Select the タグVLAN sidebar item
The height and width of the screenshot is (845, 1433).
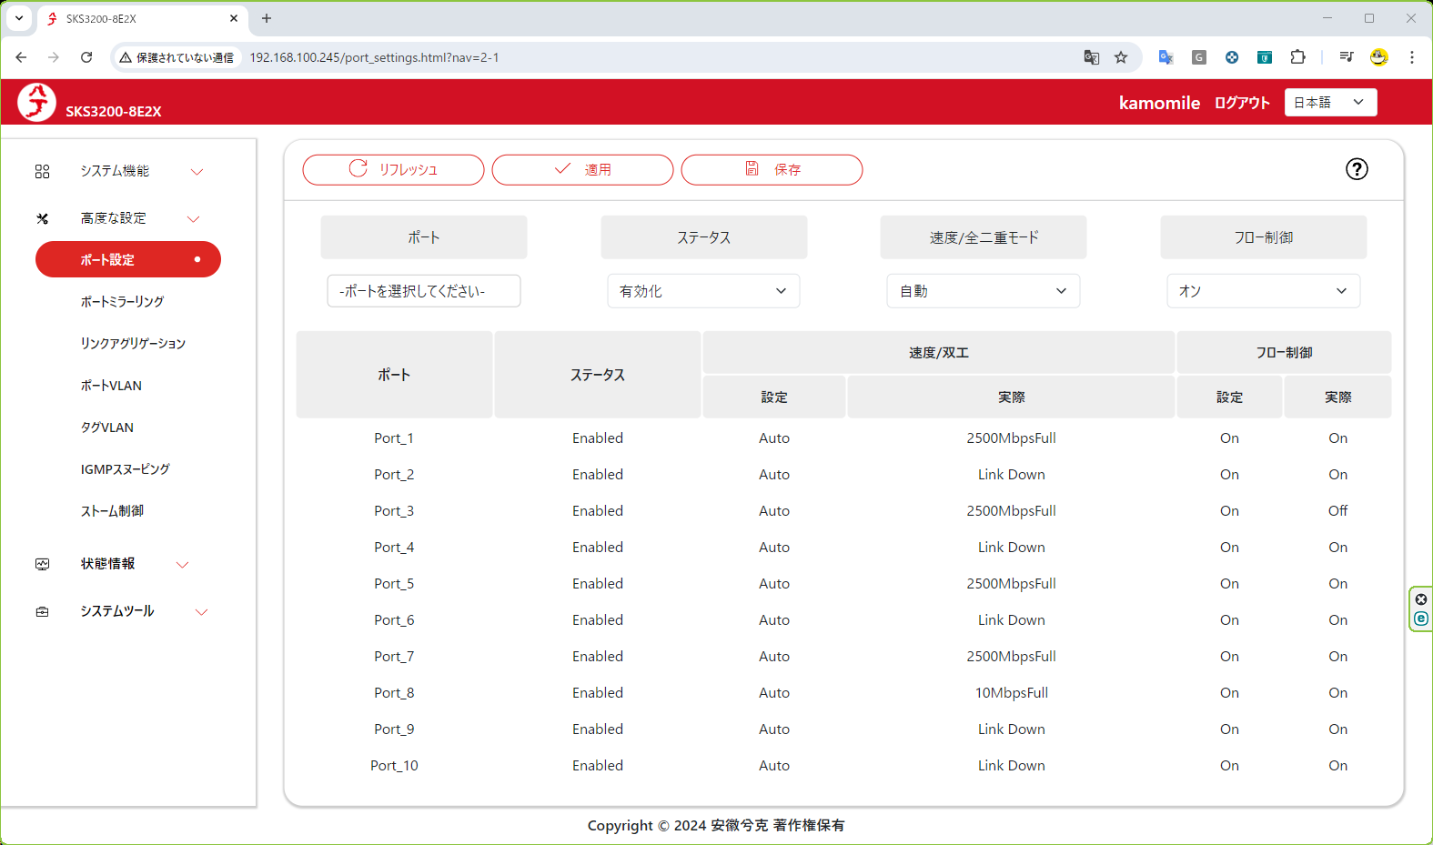107,428
